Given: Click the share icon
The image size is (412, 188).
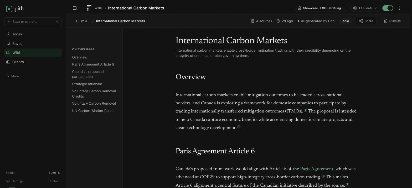Looking at the screenshot, I should pyautogui.click(x=361, y=21).
